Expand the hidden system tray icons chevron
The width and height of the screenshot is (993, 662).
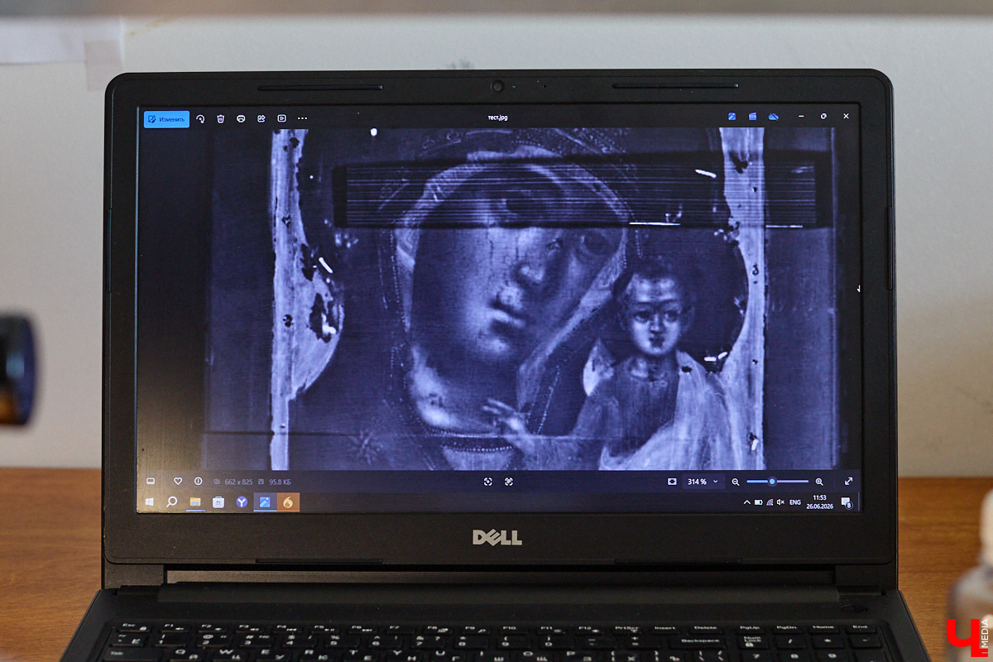pyautogui.click(x=747, y=502)
